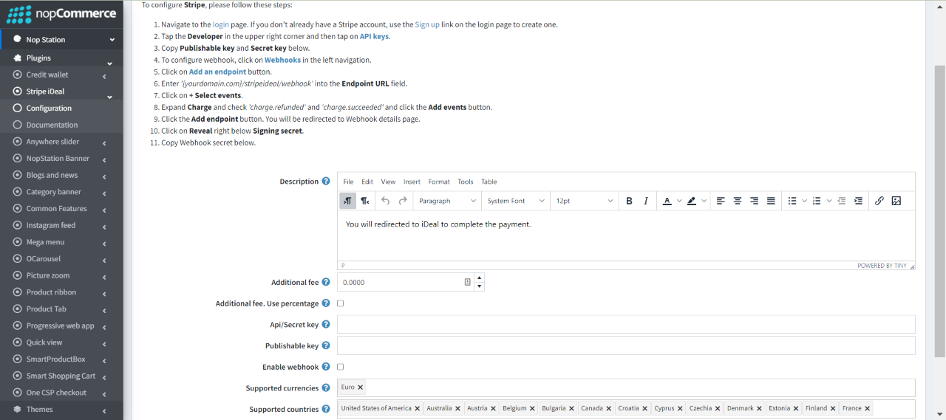
Task: Expand the Mega menu sidebar item
Action: coord(61,242)
